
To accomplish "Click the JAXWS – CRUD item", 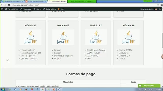I will pyautogui.click(x=93, y=53).
